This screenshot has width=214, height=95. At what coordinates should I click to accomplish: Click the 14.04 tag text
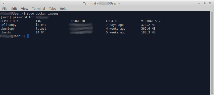[40, 32]
